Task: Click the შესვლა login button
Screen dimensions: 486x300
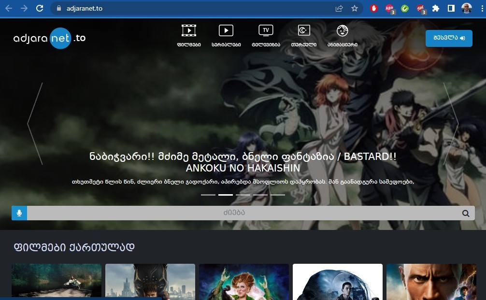Action: pyautogui.click(x=449, y=38)
